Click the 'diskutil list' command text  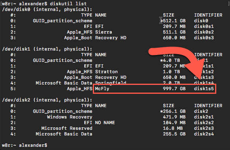[x=68, y=4]
